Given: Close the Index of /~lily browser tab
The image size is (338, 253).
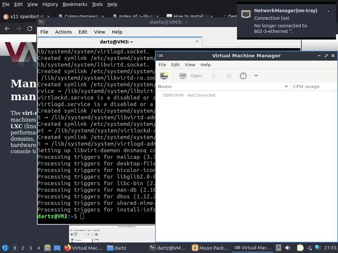Looking at the screenshot, I should [x=157, y=16].
